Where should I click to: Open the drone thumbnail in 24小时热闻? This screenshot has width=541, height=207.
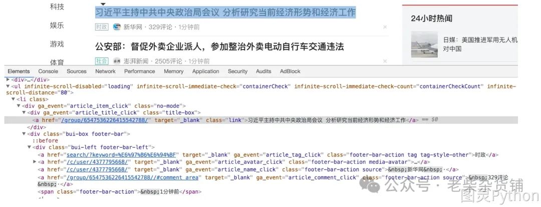pos(424,44)
